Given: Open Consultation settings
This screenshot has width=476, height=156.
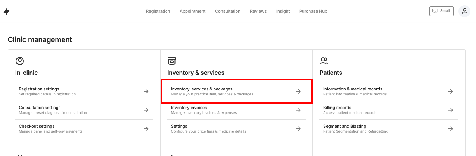Looking at the screenshot, I should coord(40,108).
